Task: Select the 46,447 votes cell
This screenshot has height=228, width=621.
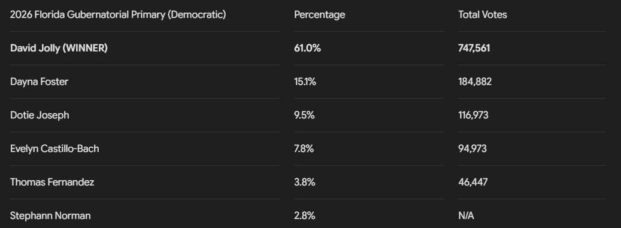Action: click(x=473, y=182)
